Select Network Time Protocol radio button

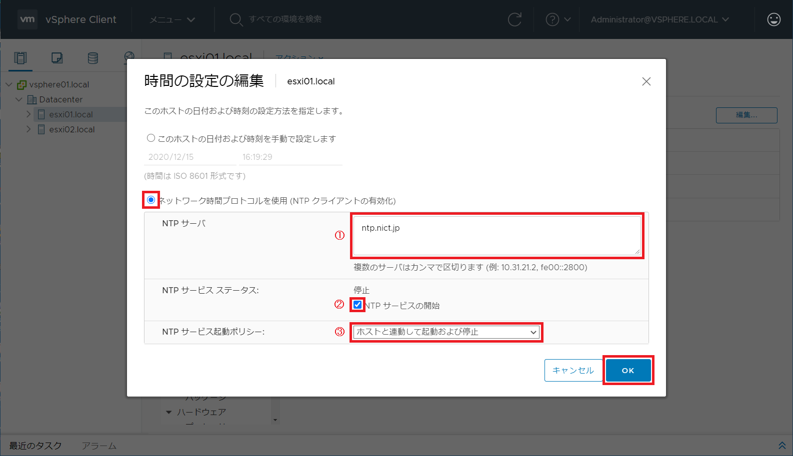click(x=151, y=200)
